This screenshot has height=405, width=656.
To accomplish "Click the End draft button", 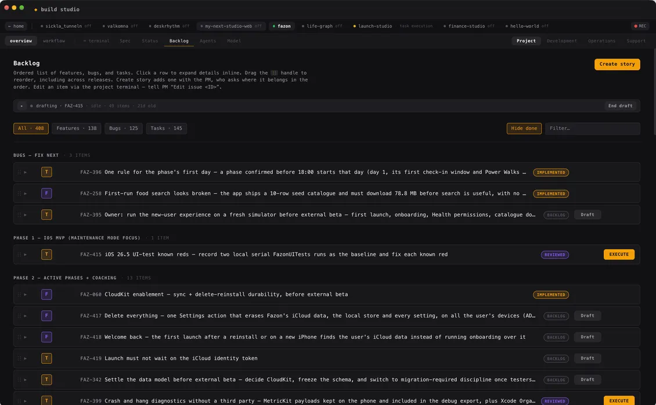I will coord(620,106).
